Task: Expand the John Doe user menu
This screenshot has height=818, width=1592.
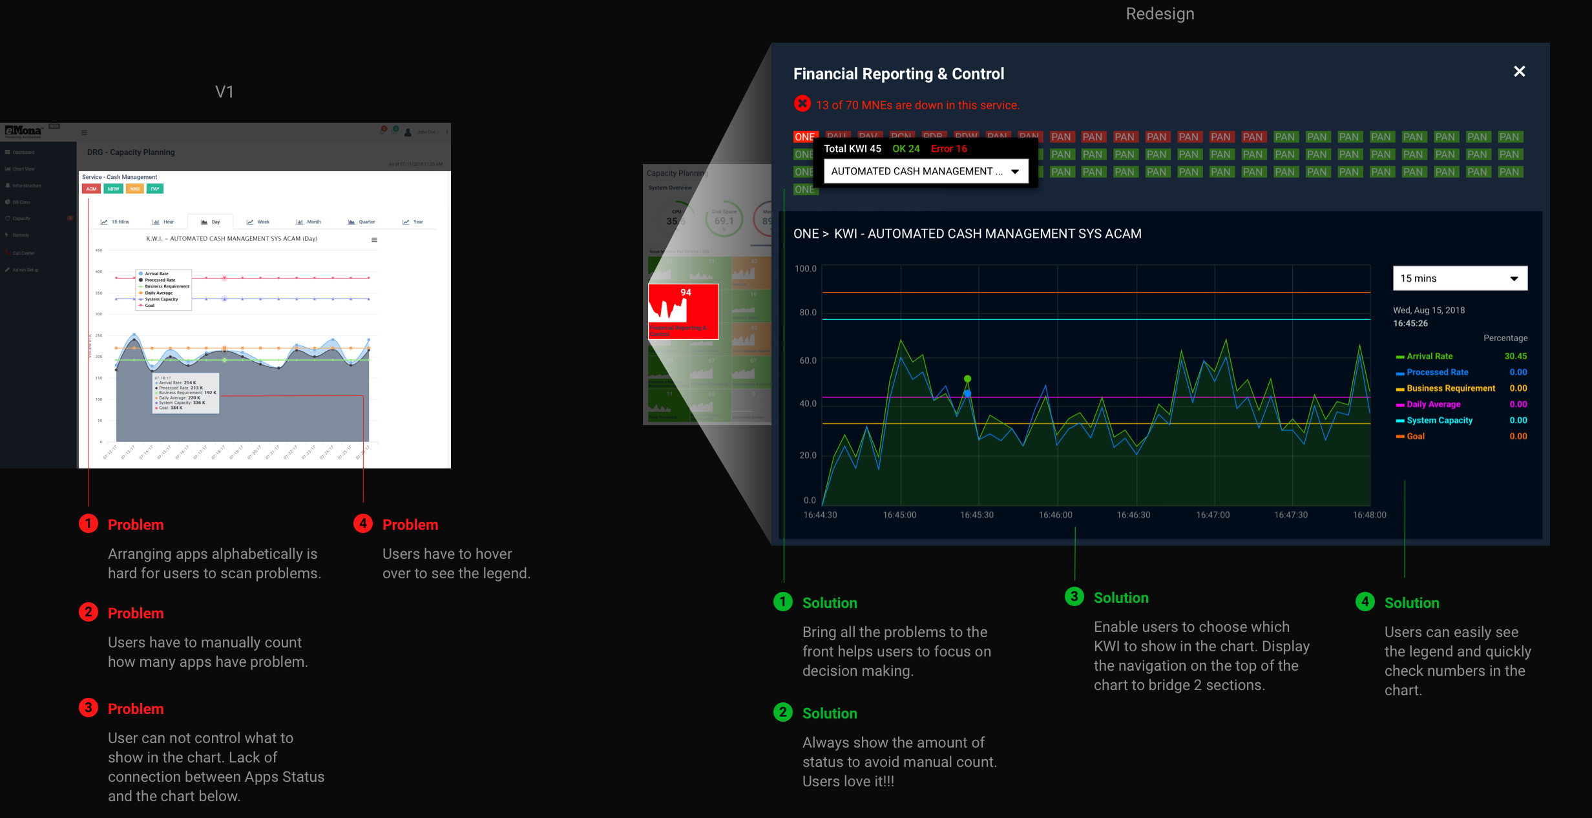Action: tap(426, 132)
